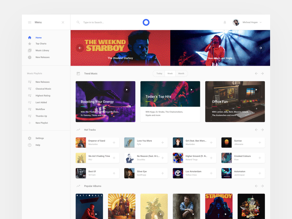
Task: Open Top Charts in the sidebar
Action: tap(41, 43)
